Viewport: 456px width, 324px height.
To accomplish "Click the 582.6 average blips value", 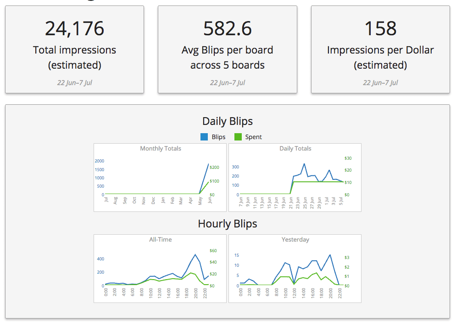I will (x=227, y=28).
